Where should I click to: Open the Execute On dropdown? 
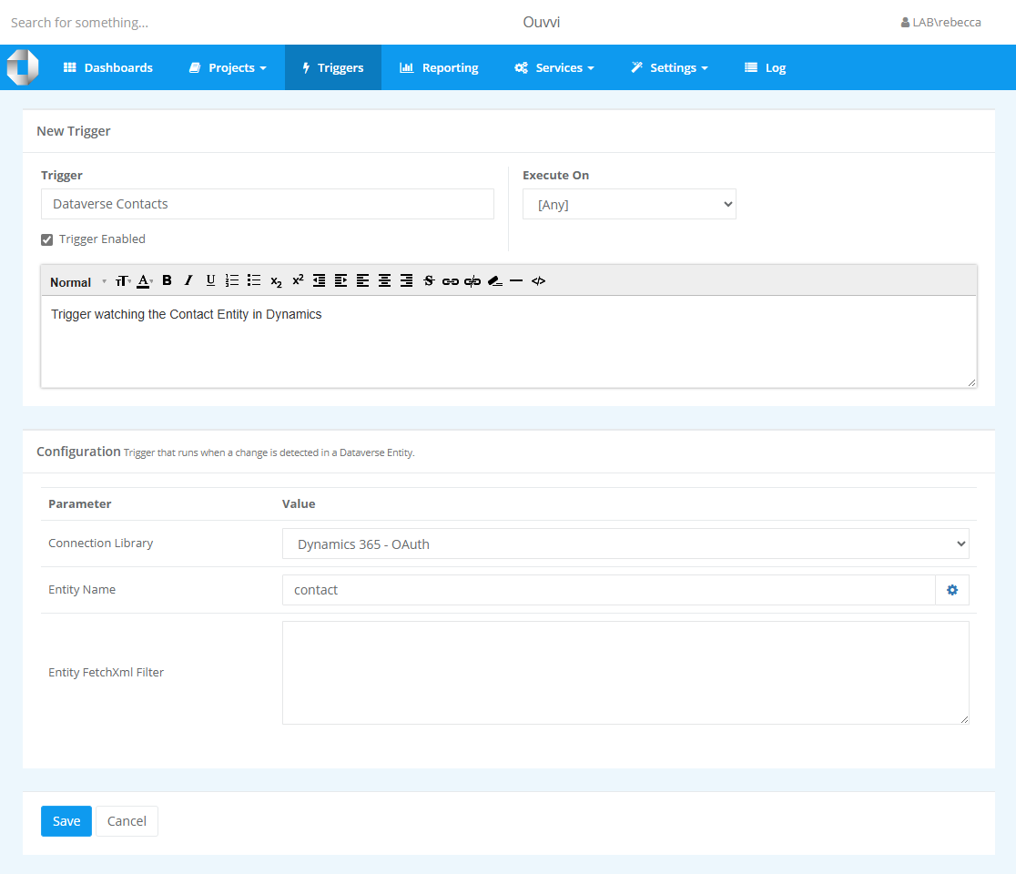[x=629, y=205]
